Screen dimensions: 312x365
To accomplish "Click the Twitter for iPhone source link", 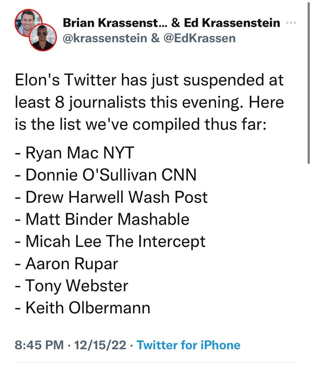I will point(188,345).
